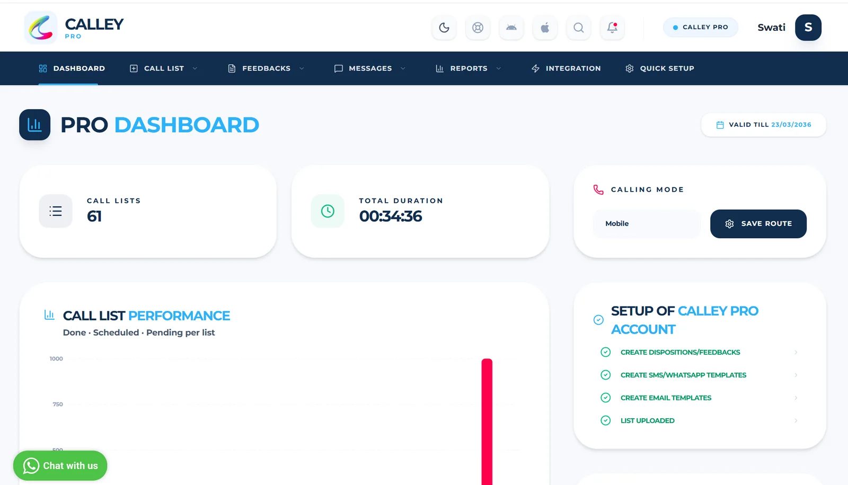Expand the Call List menu chevron
Image resolution: width=848 pixels, height=485 pixels.
point(195,68)
